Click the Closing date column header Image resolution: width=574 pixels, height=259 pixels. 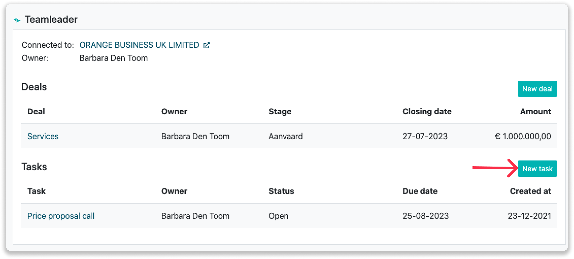click(427, 111)
